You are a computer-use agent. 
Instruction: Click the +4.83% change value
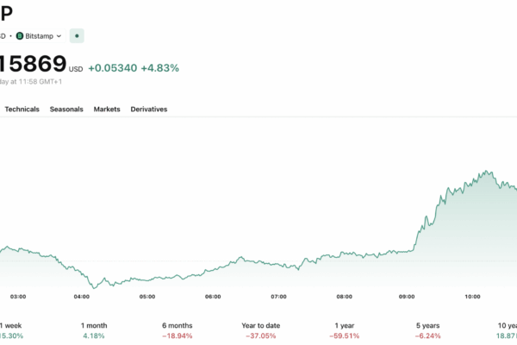pos(160,68)
